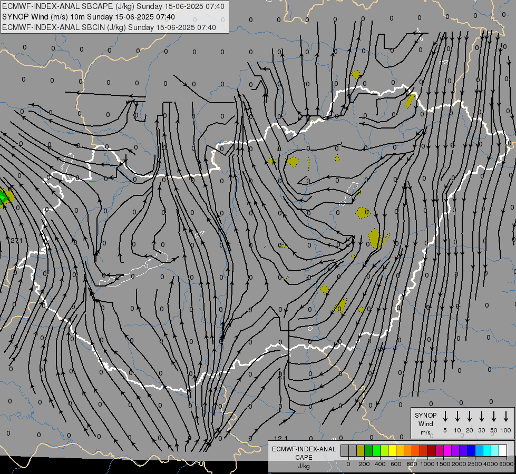
Task: Click the '100' speed label under wind arrows
Action: [506, 430]
